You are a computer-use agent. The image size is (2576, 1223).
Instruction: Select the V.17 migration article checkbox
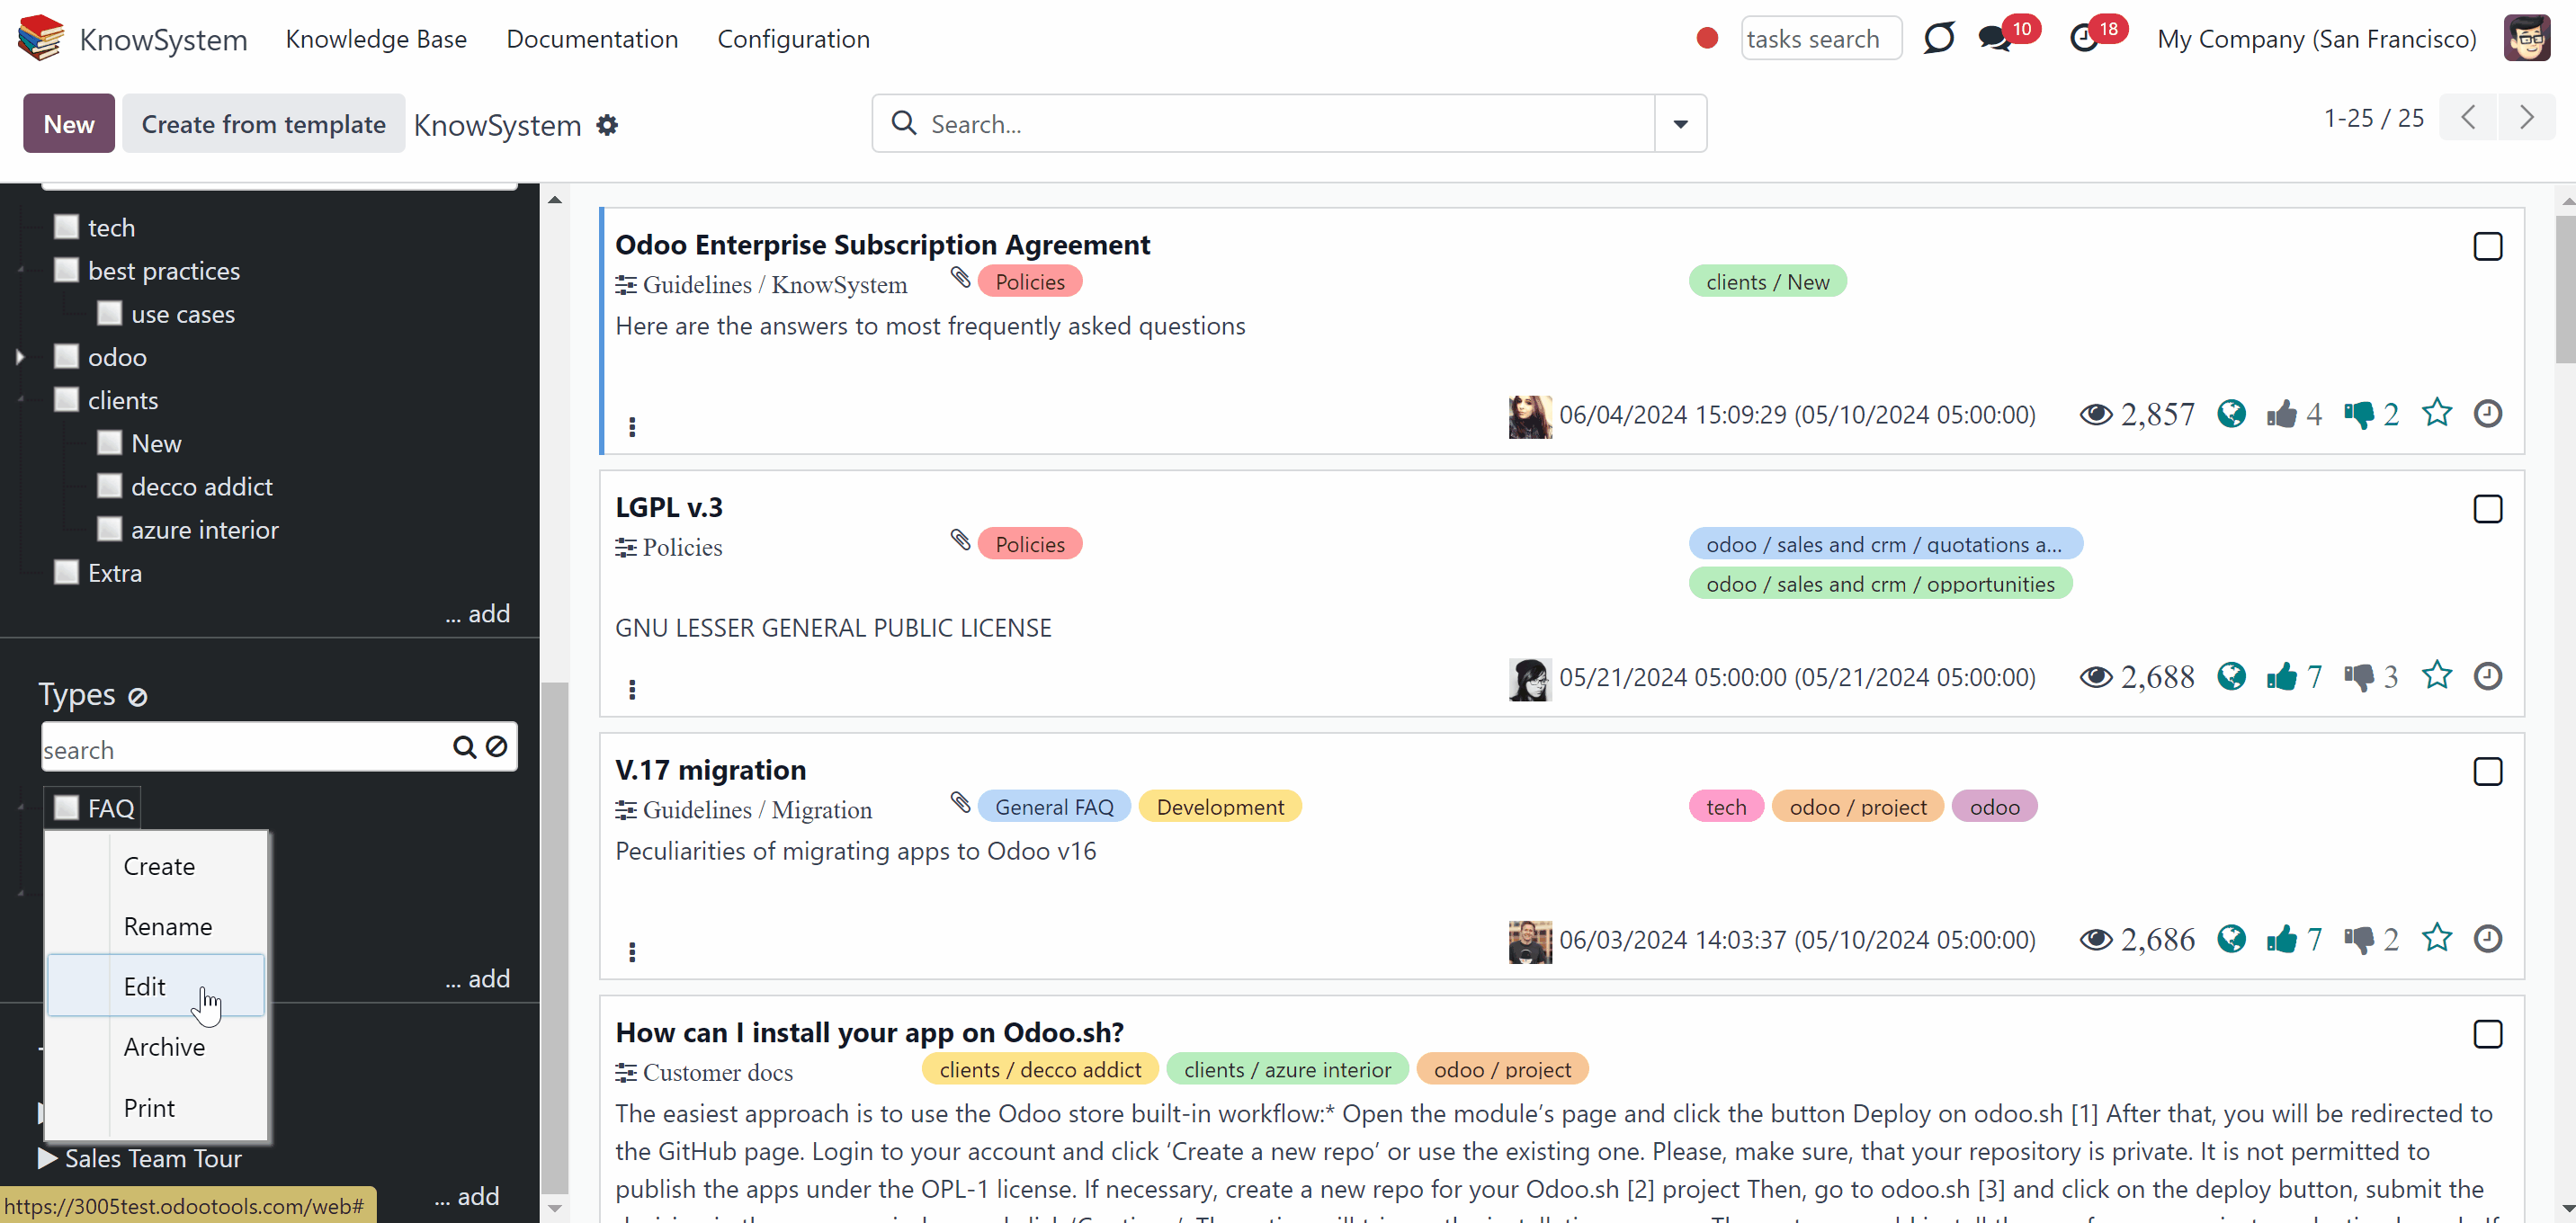[x=2487, y=772]
